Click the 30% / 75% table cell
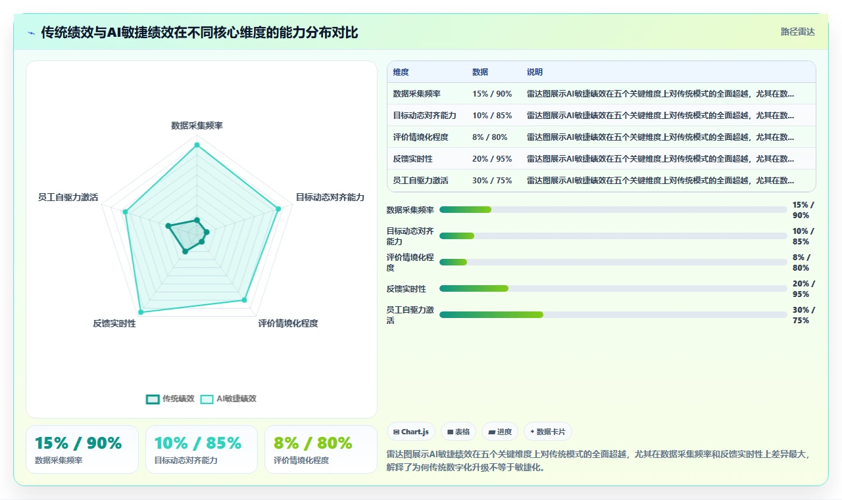The height and width of the screenshot is (500, 842). point(492,181)
